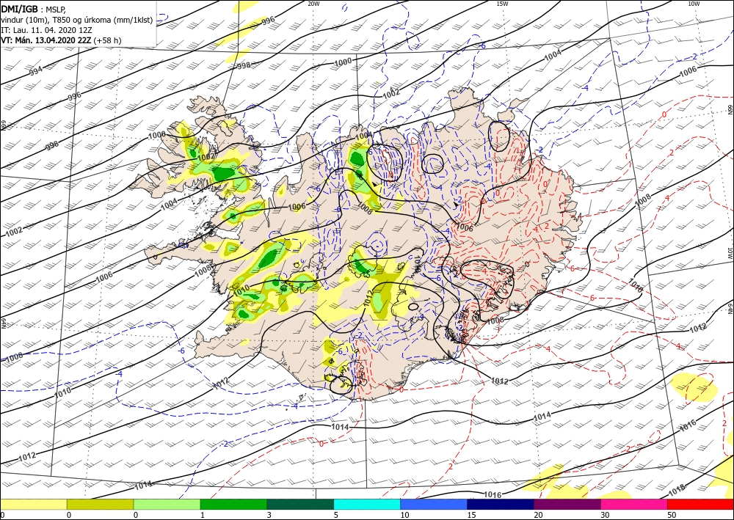Click the "vindur (10m), T850 og úrkoma" line
Image resolution: width=734 pixels, height=520 pixels.
pos(76,20)
